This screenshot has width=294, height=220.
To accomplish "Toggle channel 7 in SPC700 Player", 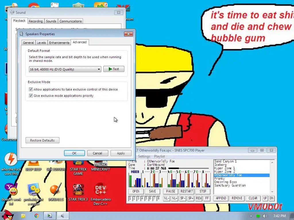I will point(154,198).
